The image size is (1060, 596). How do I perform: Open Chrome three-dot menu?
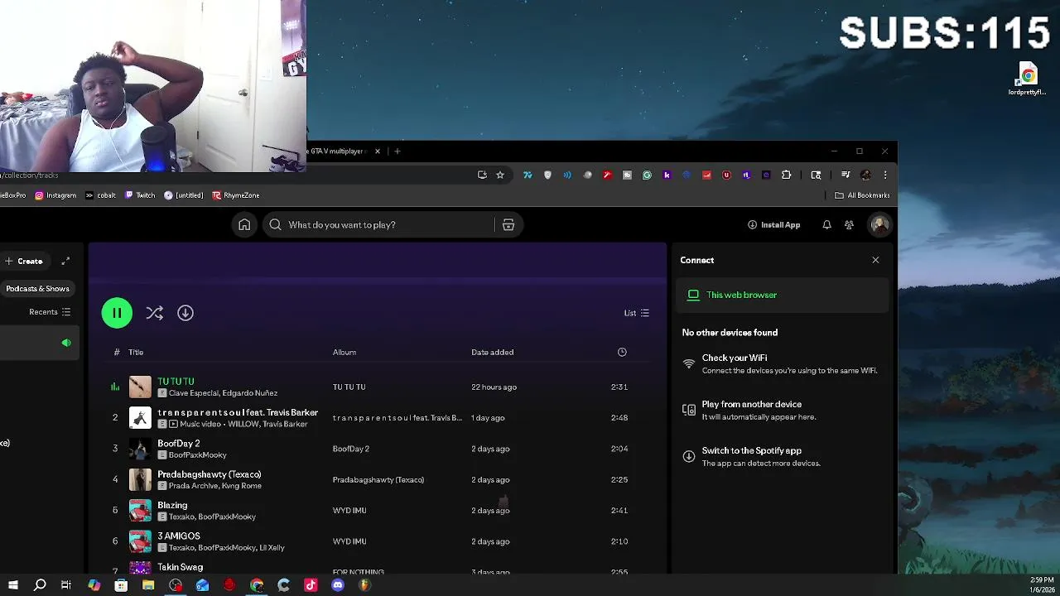click(x=885, y=175)
